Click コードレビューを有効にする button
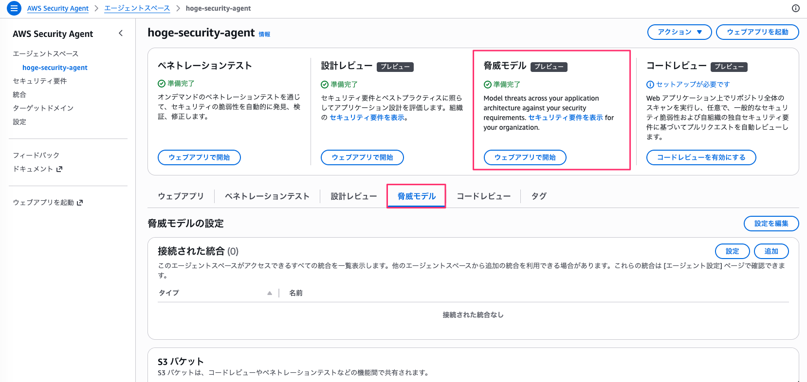Screen dimensions: 807x382 [701, 157]
